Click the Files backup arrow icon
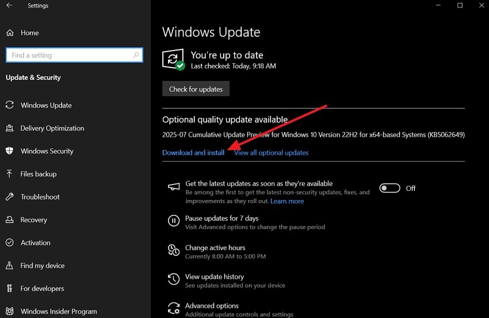The width and height of the screenshot is (489, 318). click(x=9, y=174)
